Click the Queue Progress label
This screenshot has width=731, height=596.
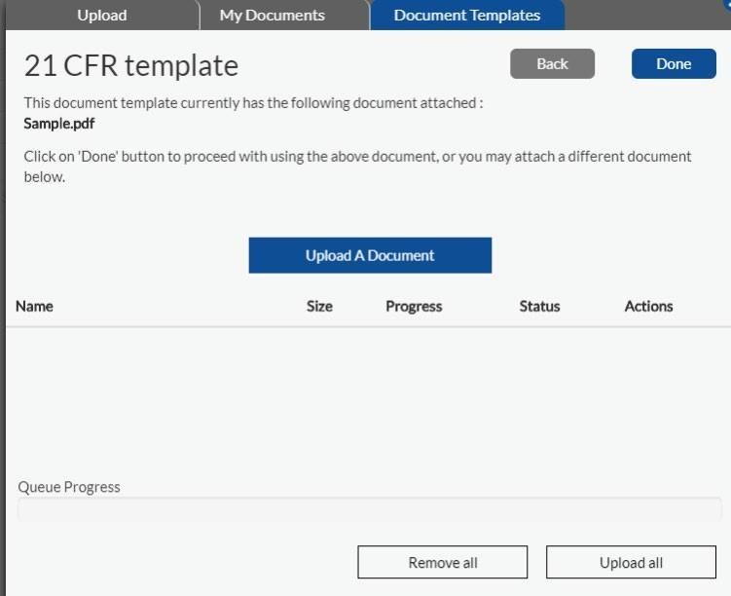pyautogui.click(x=69, y=487)
